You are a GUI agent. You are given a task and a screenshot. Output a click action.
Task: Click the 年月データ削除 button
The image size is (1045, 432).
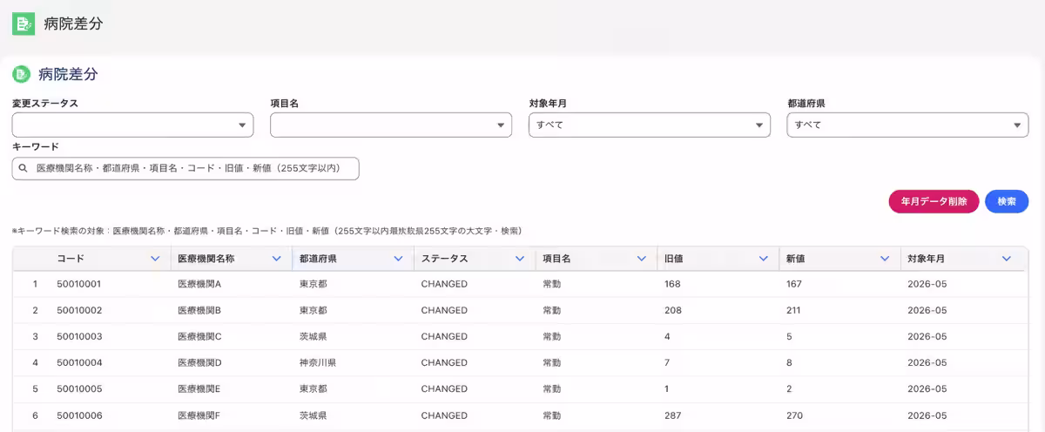tap(934, 201)
